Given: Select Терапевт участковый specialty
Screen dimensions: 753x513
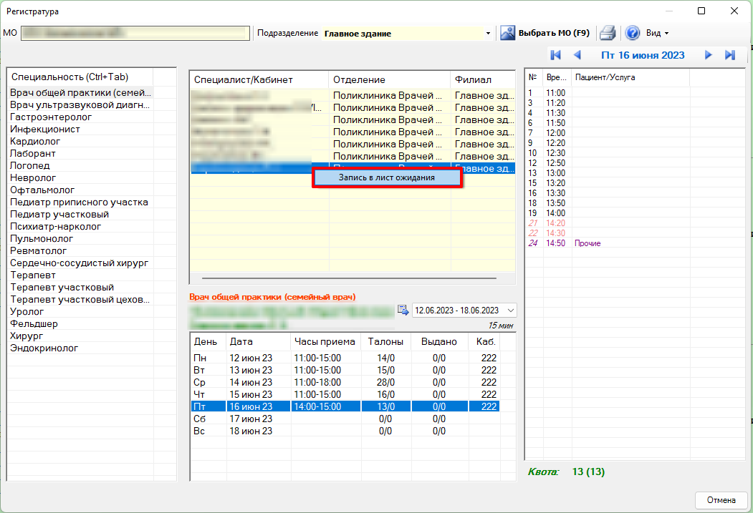Looking at the screenshot, I should pyautogui.click(x=81, y=287).
